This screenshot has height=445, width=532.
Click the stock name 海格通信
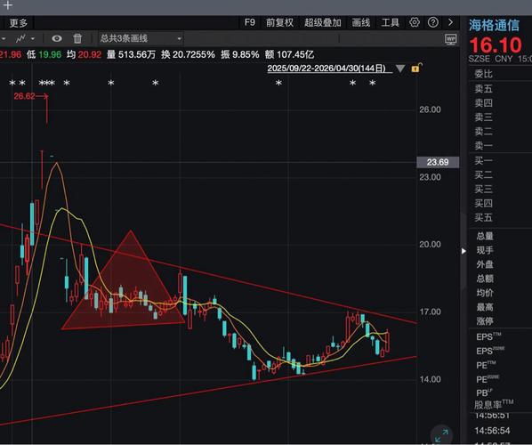click(x=494, y=26)
